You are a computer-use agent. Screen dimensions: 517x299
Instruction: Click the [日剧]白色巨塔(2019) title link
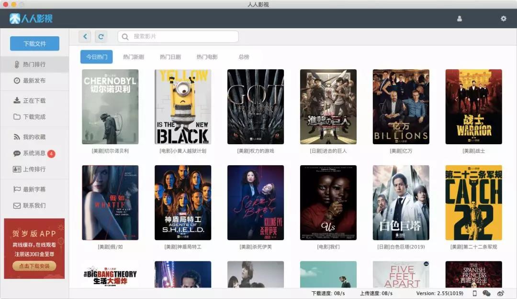pyautogui.click(x=401, y=247)
